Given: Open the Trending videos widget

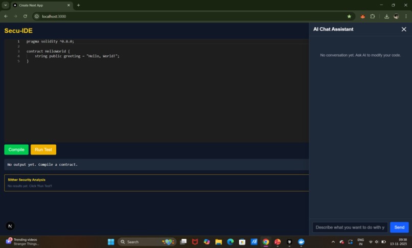Looking at the screenshot, I should (22, 242).
